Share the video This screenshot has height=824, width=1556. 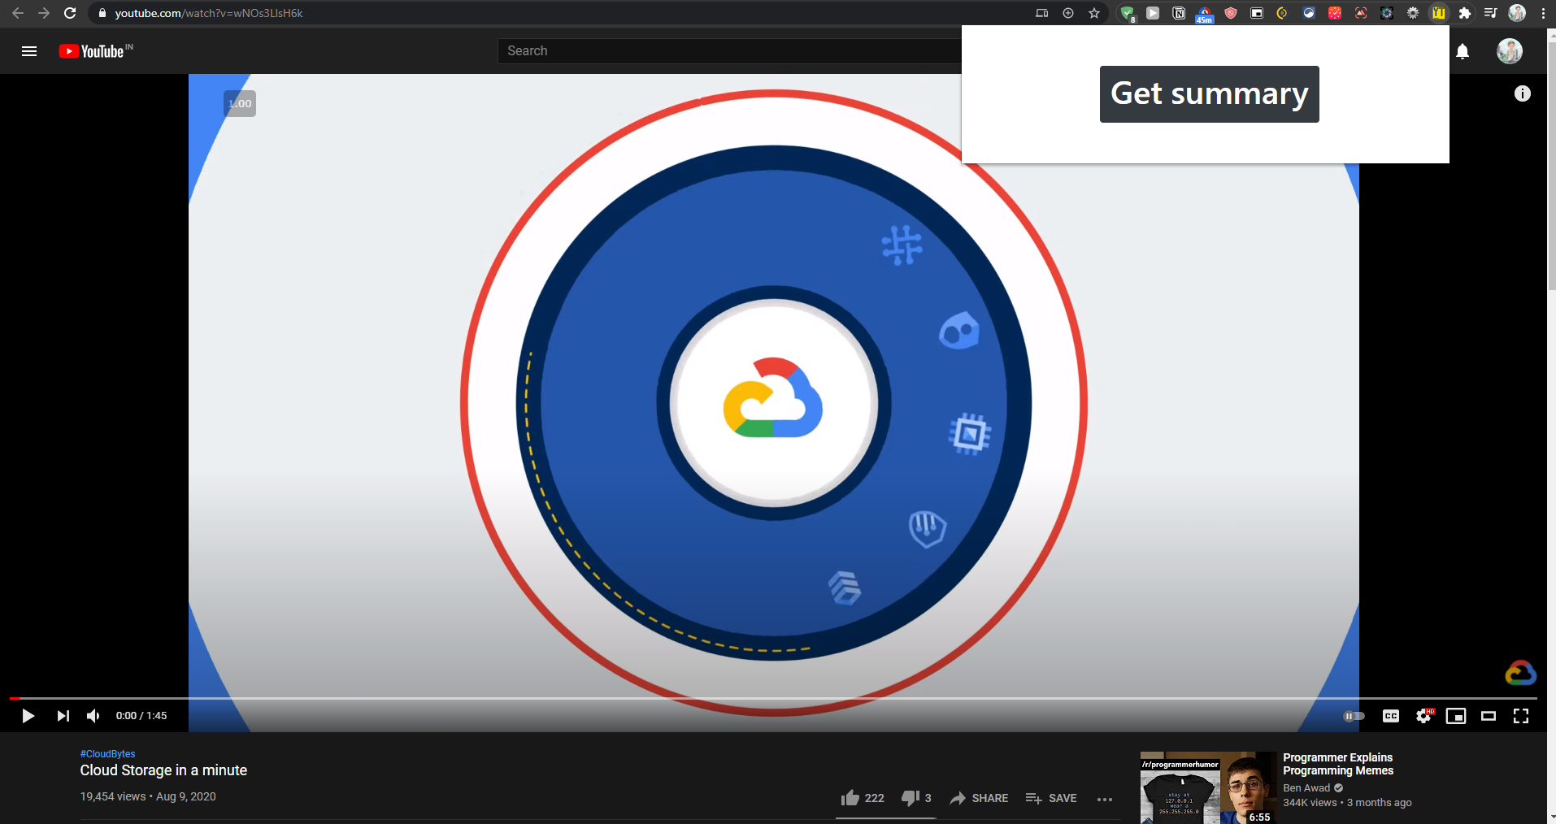pos(979,798)
